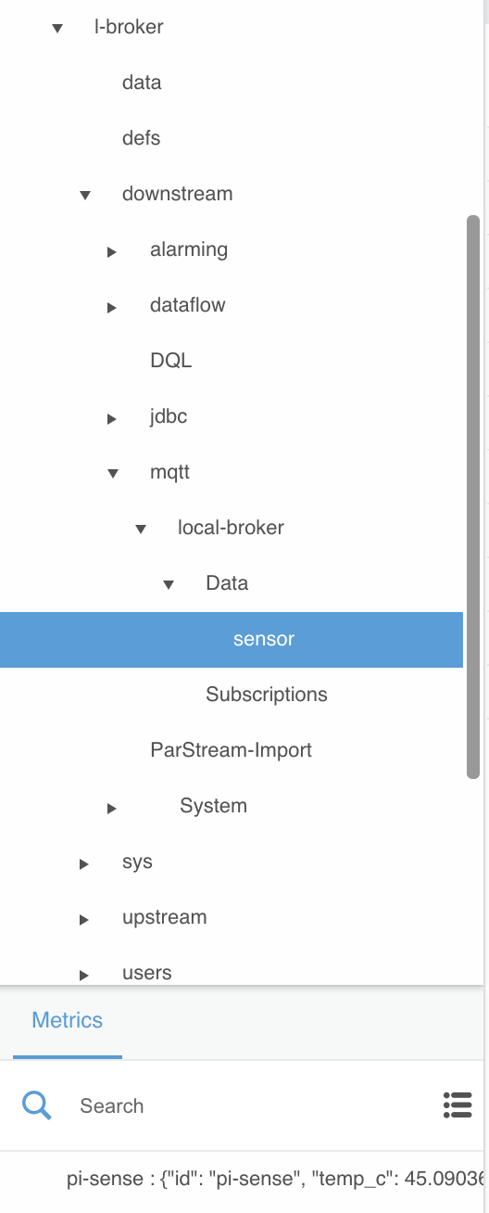489x1213 pixels.
Task: Select the Subscriptions tree item
Action: pyautogui.click(x=267, y=695)
